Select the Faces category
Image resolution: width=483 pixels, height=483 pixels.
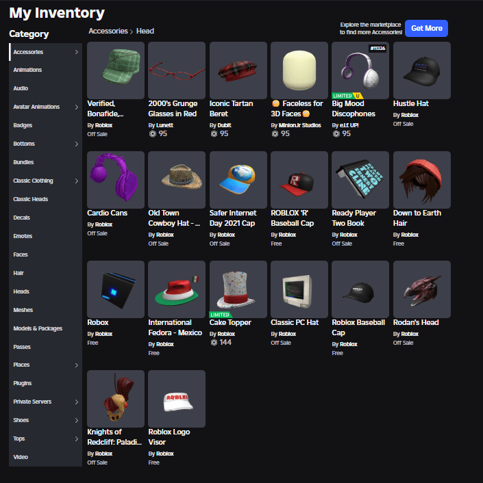(x=46, y=254)
